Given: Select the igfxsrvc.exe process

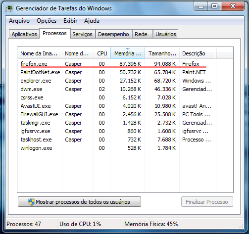Looking at the screenshot, I should coord(125,131).
